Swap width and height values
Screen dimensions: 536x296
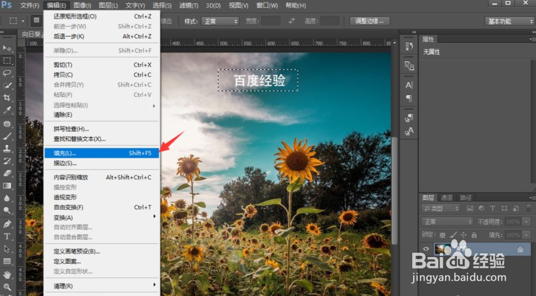click(292, 21)
